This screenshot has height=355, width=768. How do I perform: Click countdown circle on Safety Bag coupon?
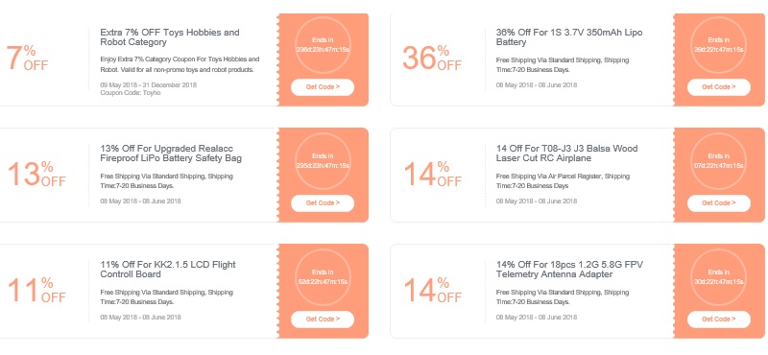[323, 161]
